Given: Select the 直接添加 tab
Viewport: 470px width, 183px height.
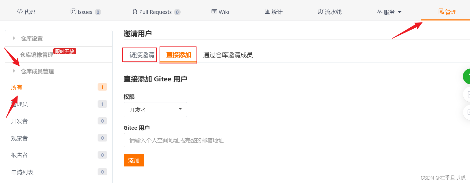Looking at the screenshot, I should point(179,55).
